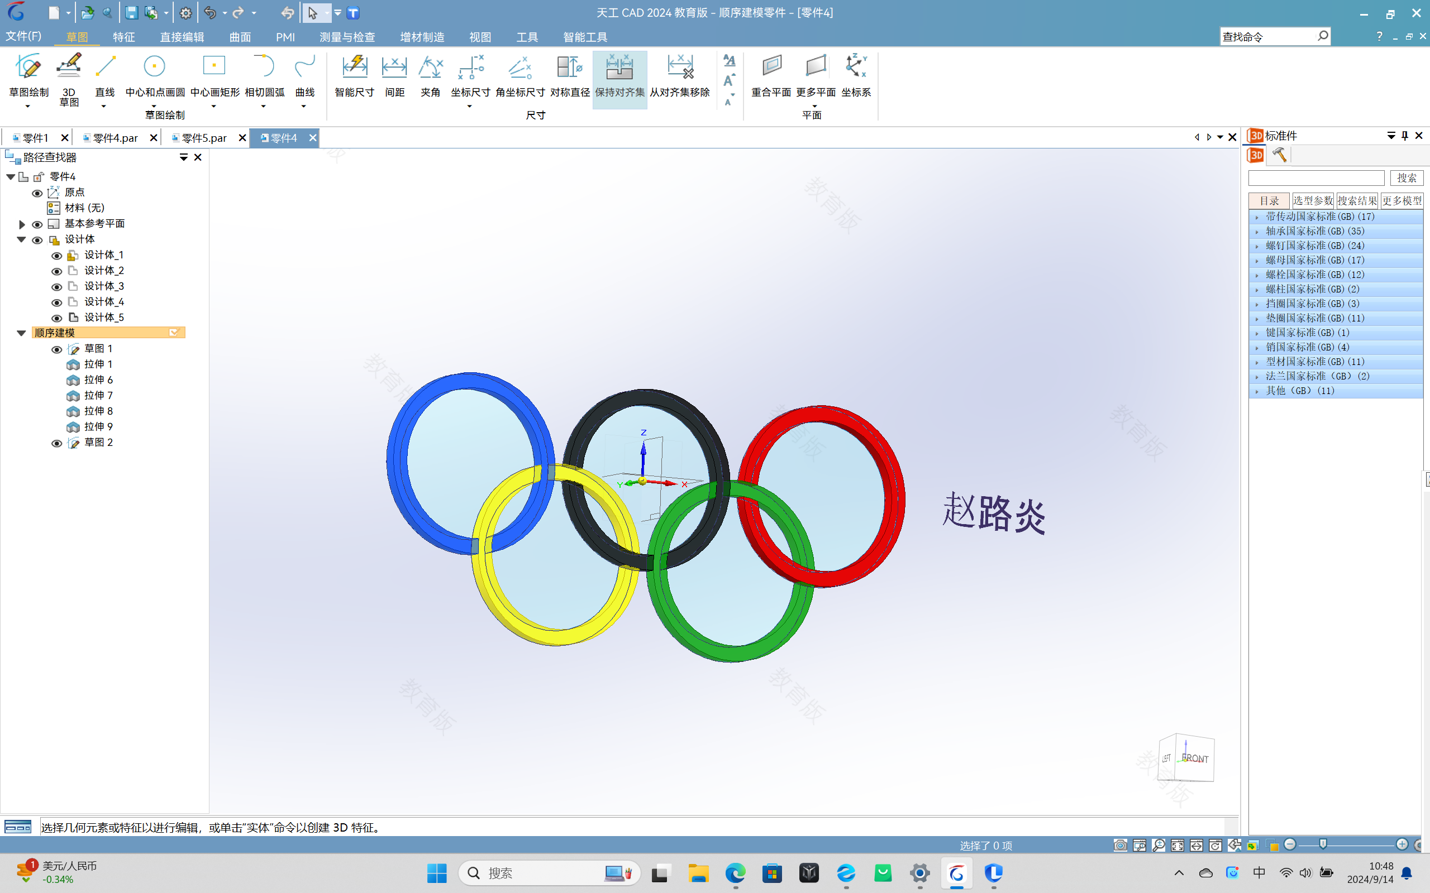Click the zoom slider handle in status bar
The width and height of the screenshot is (1430, 893).
pos(1323,844)
